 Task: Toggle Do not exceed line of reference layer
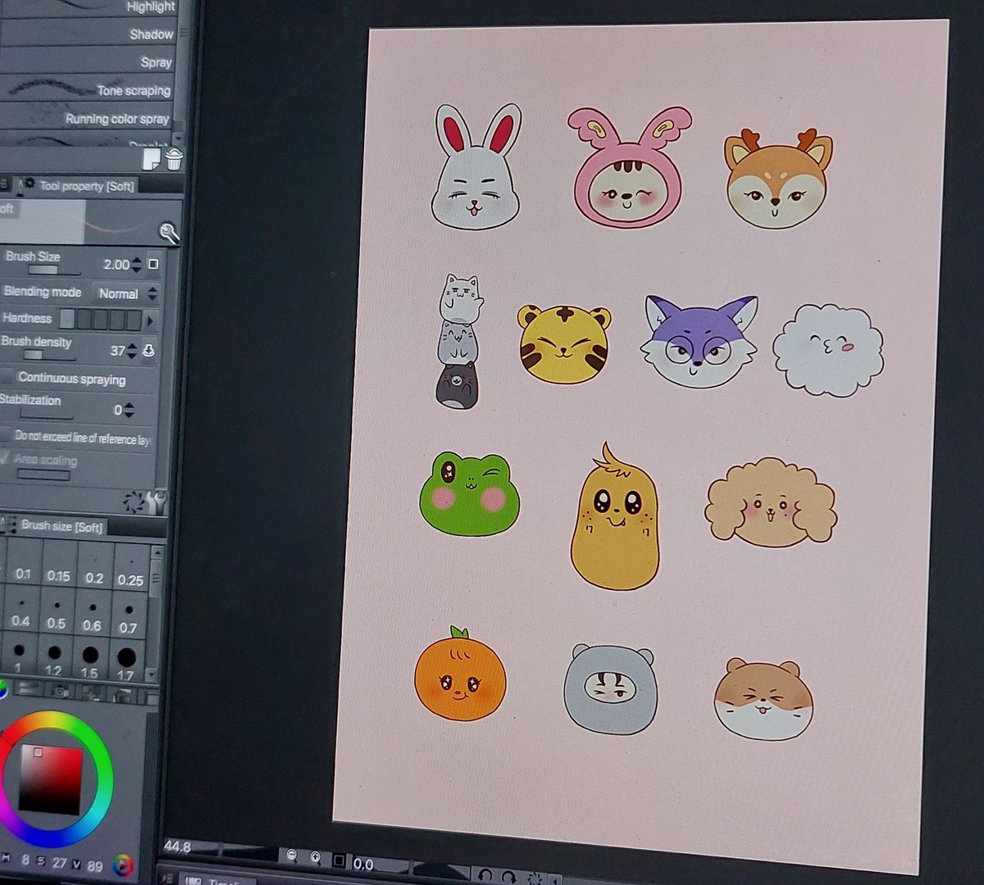point(7,435)
